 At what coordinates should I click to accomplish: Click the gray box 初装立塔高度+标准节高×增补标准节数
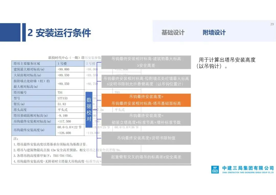[146, 119]
